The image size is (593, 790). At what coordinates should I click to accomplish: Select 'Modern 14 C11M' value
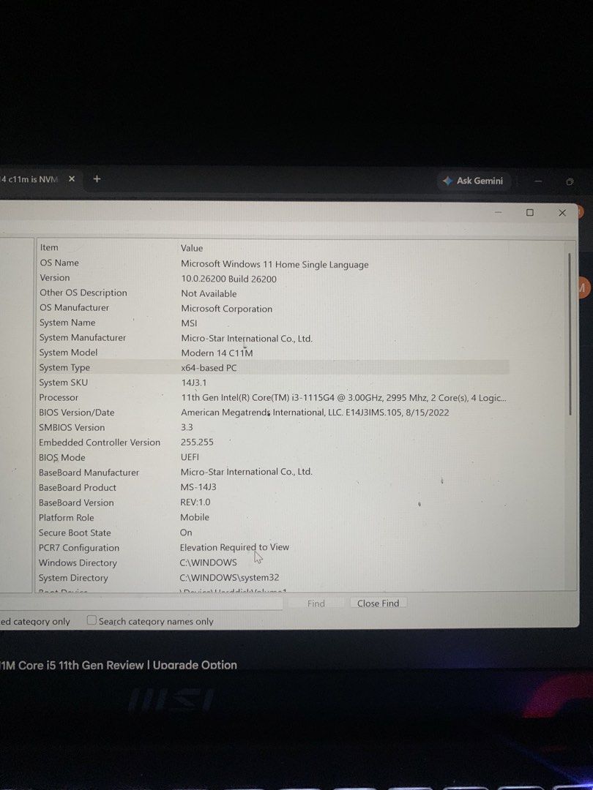pos(217,353)
